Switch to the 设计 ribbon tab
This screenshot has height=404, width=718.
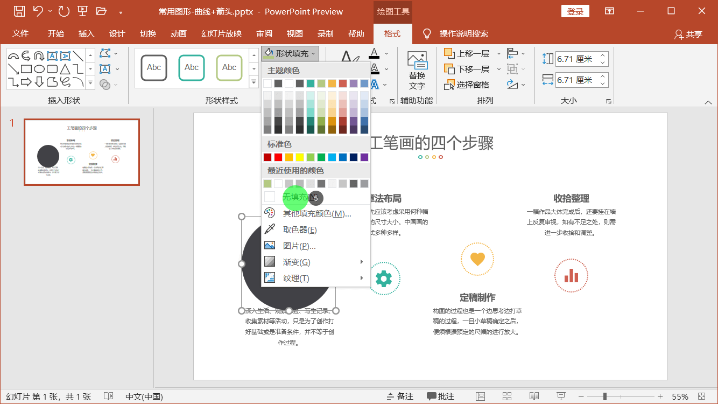click(117, 33)
